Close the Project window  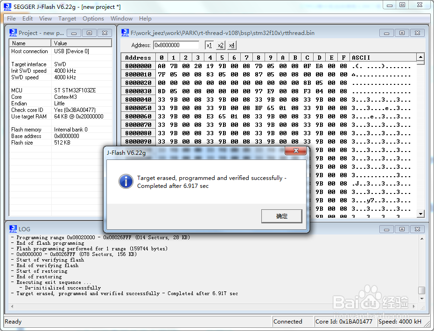(105, 33)
